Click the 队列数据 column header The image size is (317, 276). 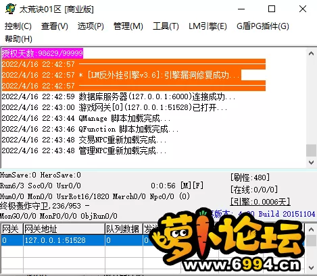pyautogui.click(x=124, y=229)
